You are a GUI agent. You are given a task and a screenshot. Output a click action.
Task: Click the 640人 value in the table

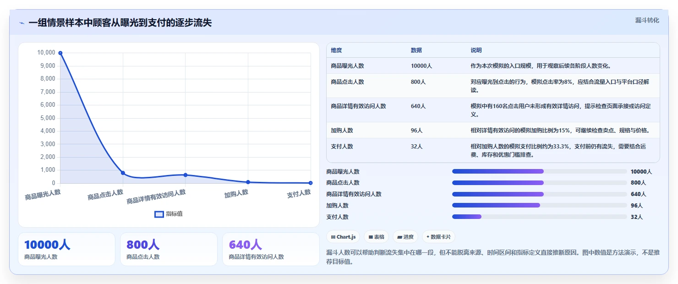[x=418, y=106]
